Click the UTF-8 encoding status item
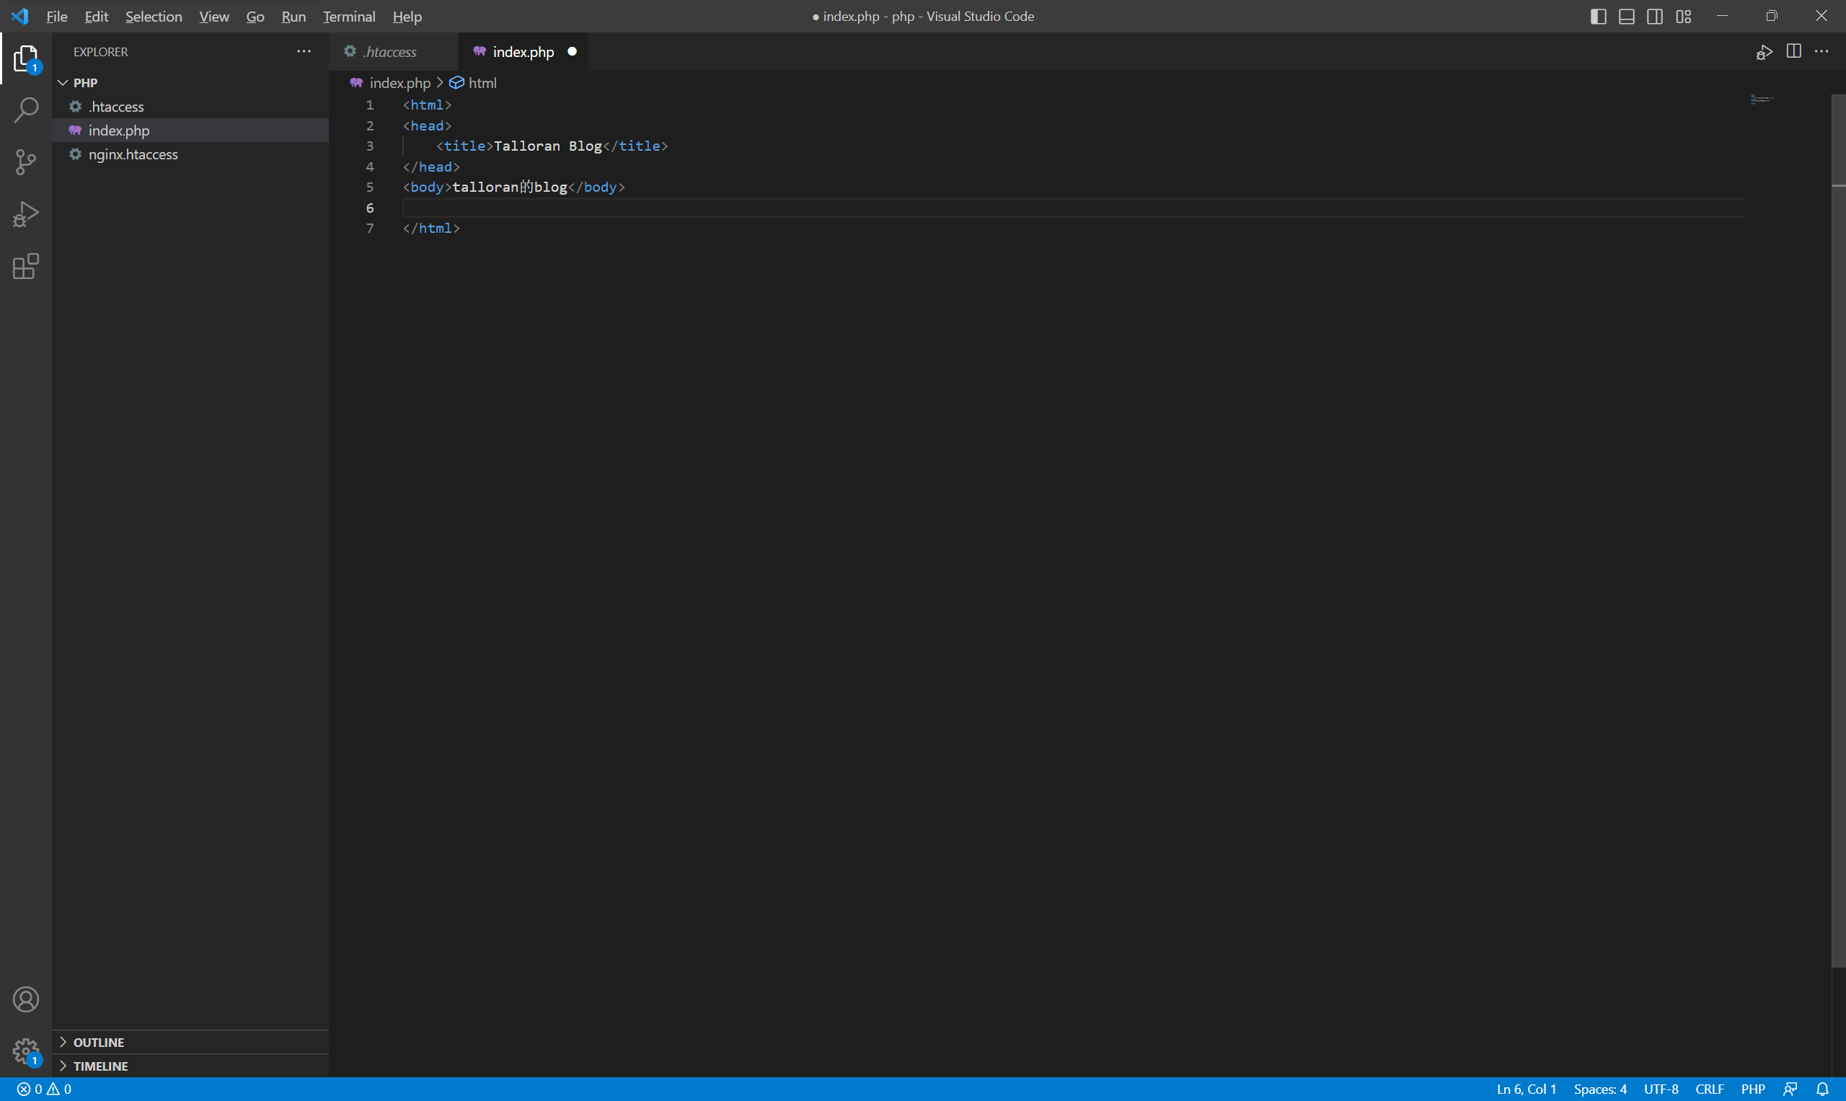 [x=1661, y=1089]
